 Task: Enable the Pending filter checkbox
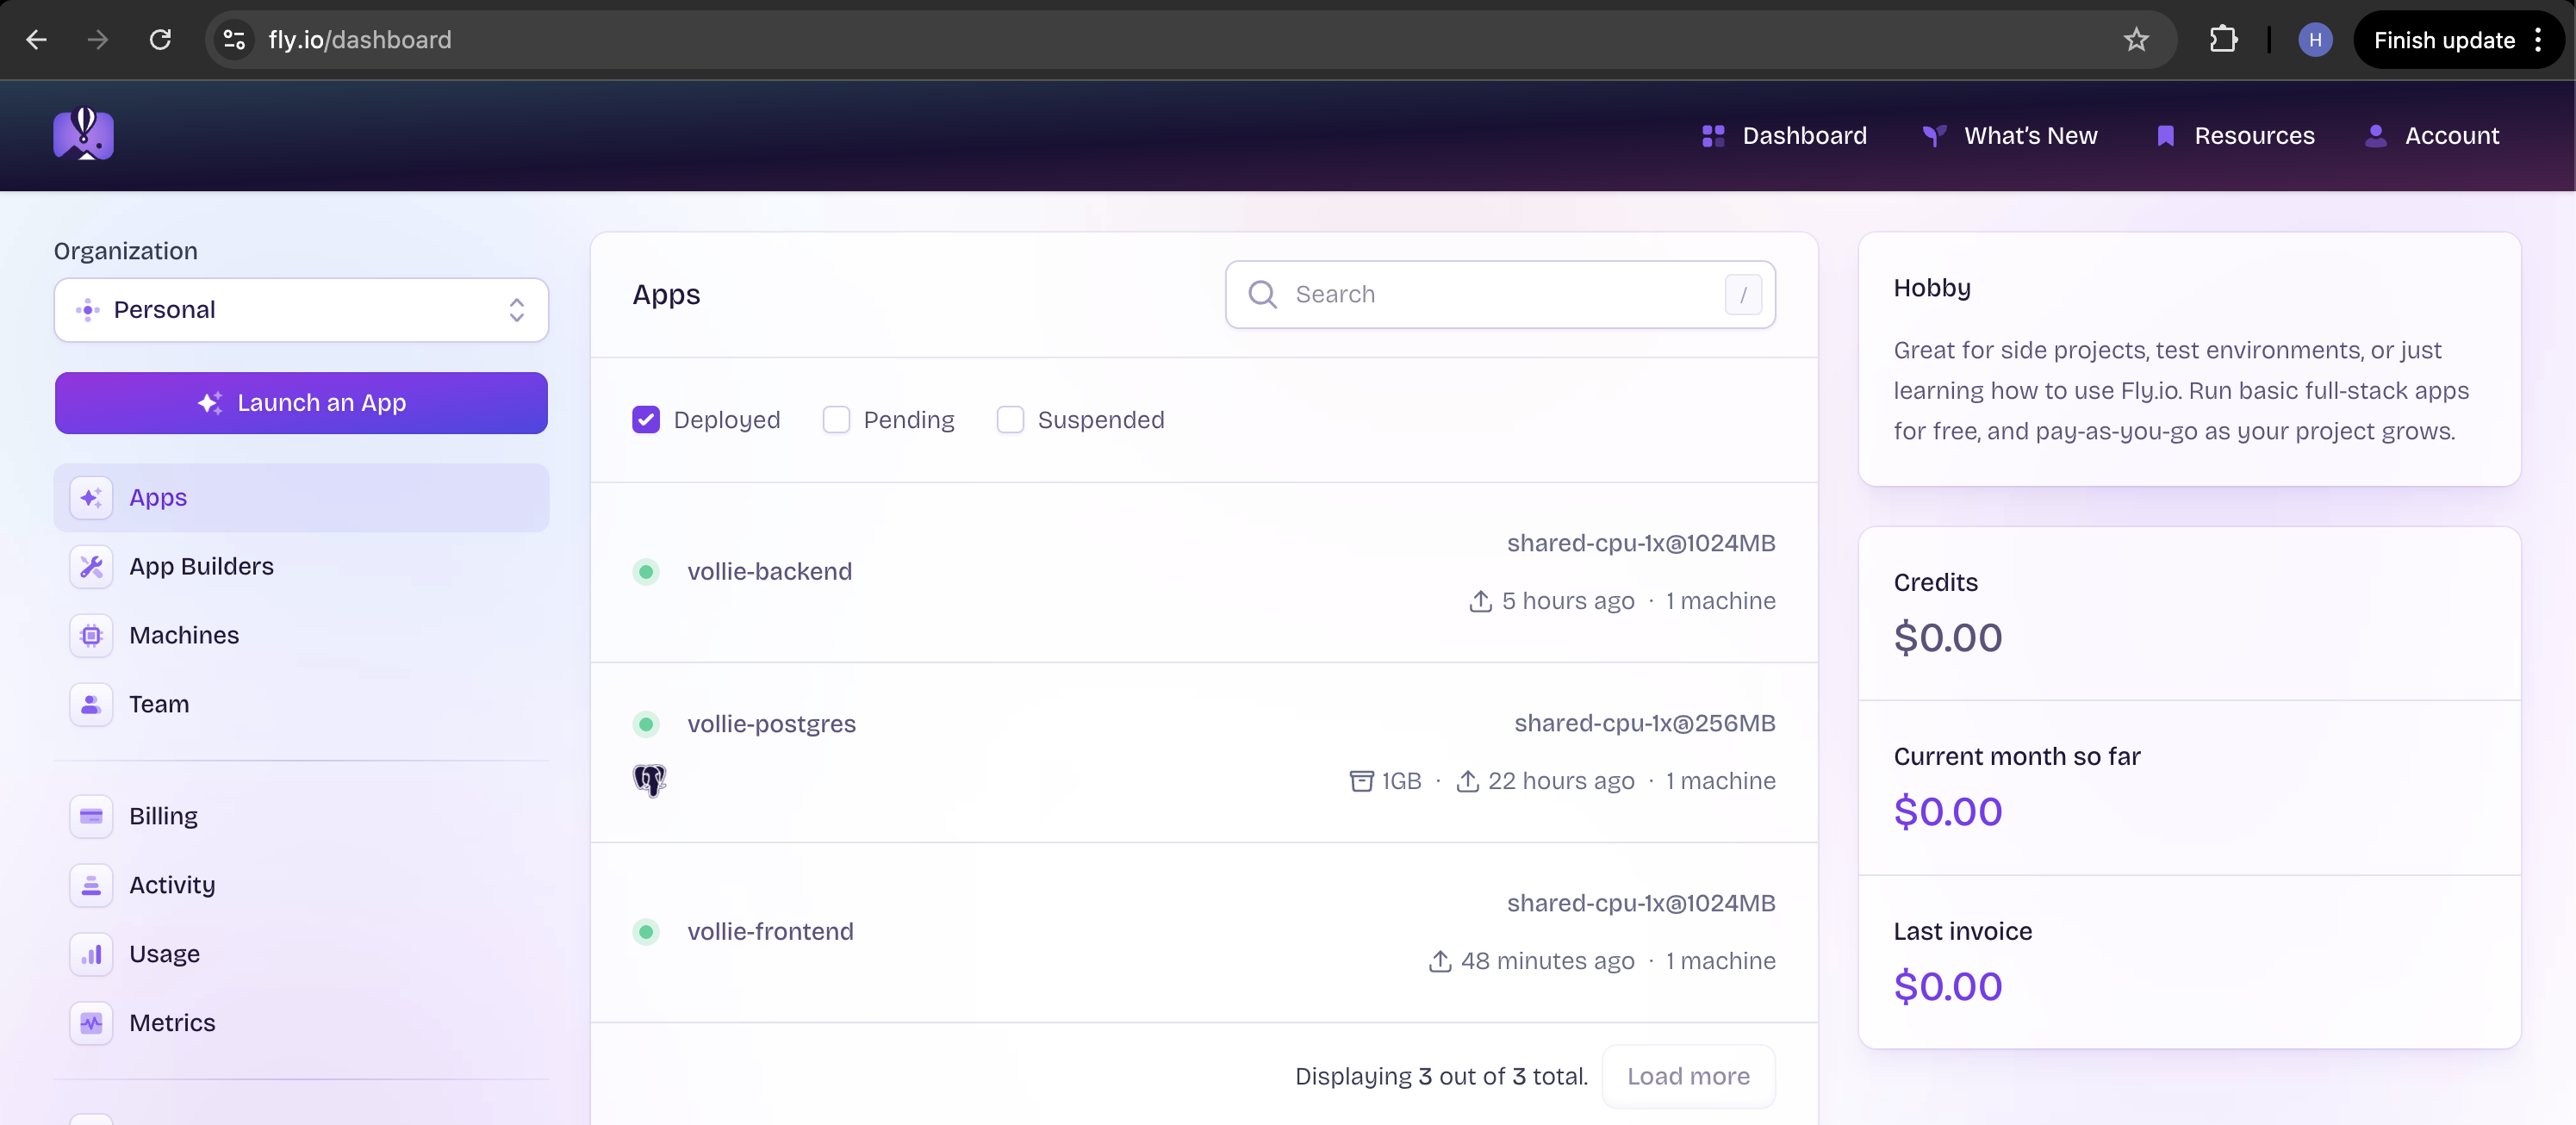point(836,420)
